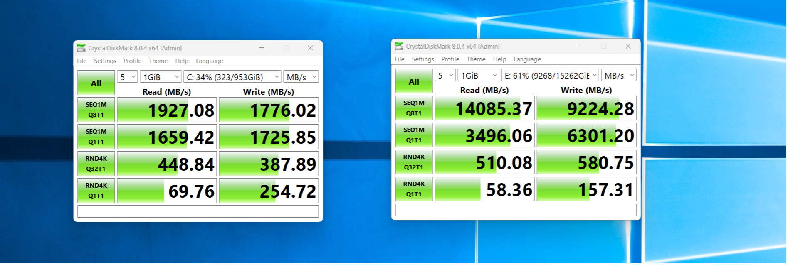Viewport: 788px width, 265px height.
Task: Open Theme menu in right window
Action: point(476,59)
